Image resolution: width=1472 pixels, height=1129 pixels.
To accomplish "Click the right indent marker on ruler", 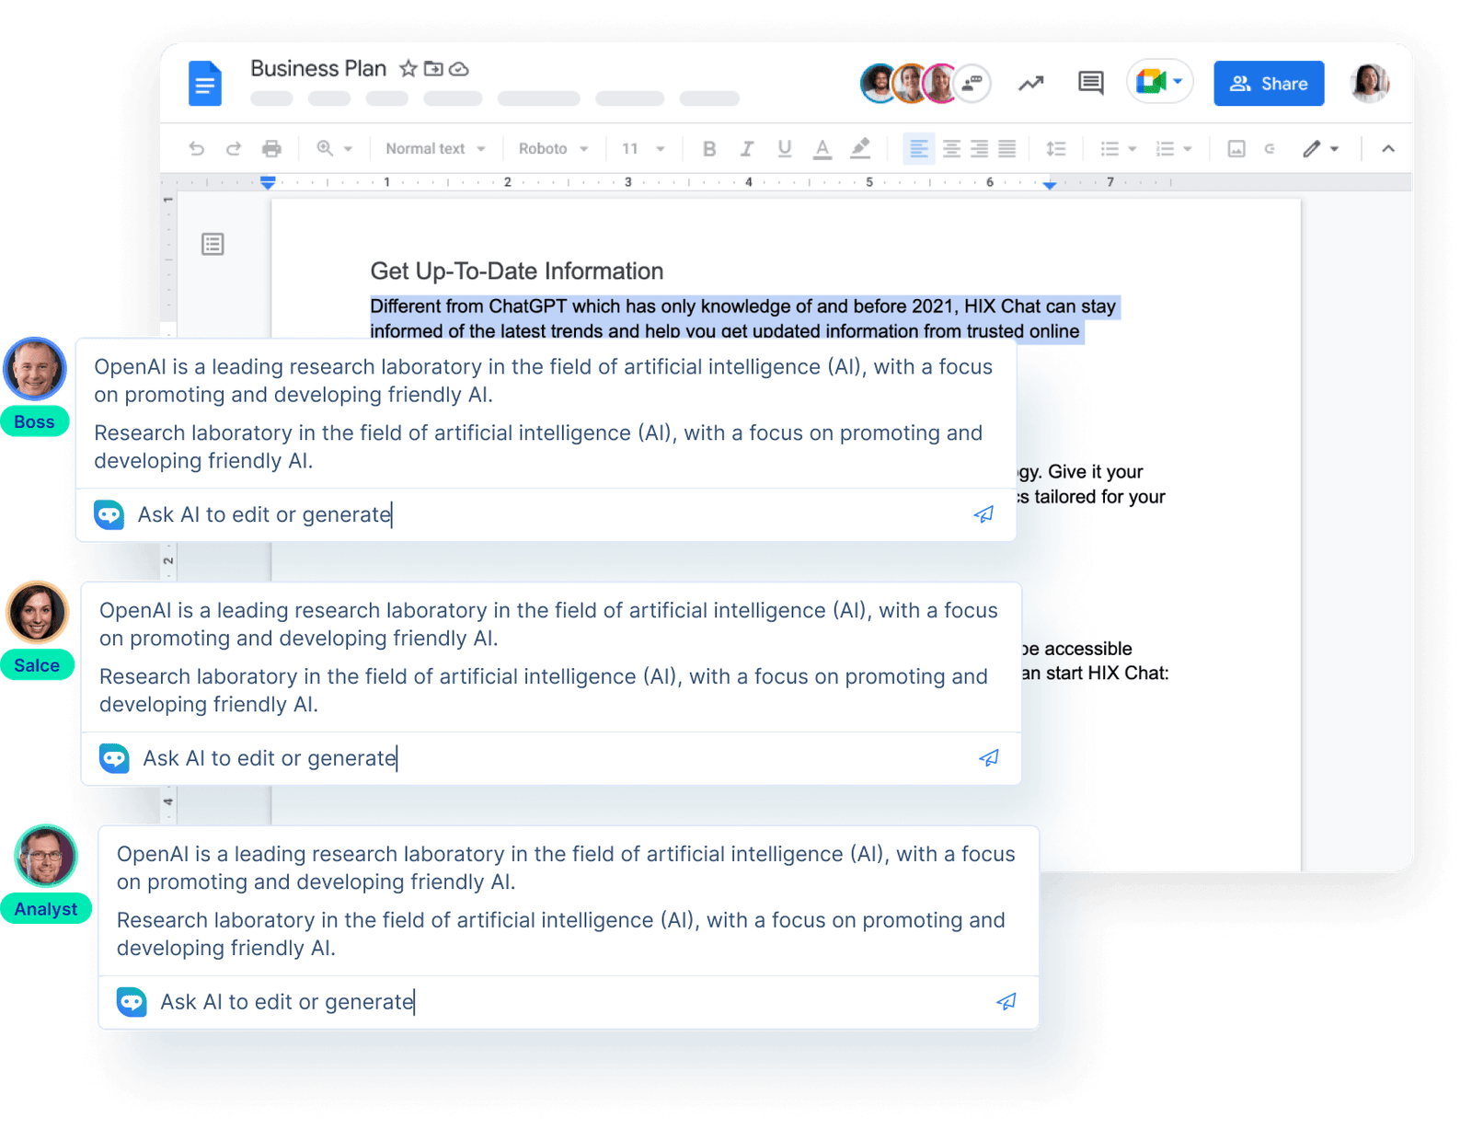I will (x=1050, y=185).
